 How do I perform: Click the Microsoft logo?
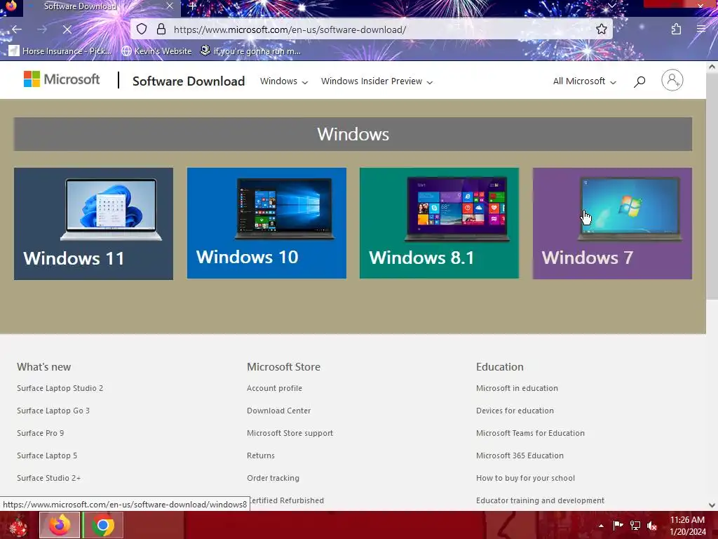coord(62,79)
